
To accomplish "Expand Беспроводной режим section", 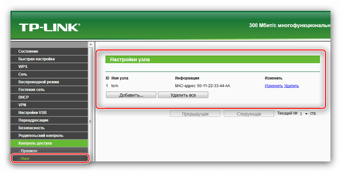I will tap(39, 82).
